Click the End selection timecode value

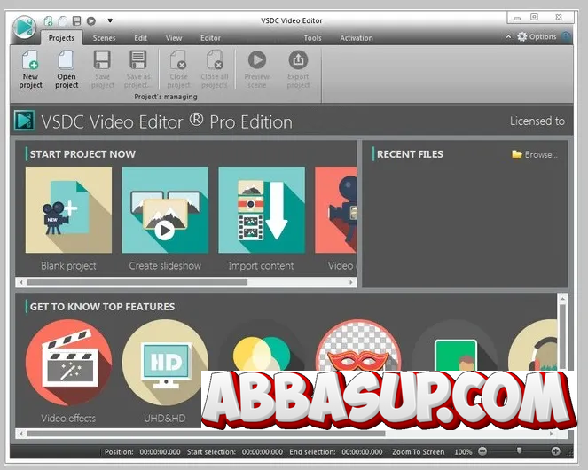pos(362,452)
